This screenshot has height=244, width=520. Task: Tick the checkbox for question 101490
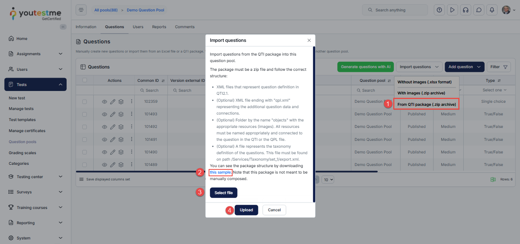(x=85, y=152)
